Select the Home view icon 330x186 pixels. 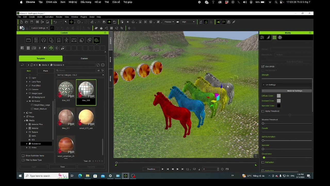tap(133, 22)
